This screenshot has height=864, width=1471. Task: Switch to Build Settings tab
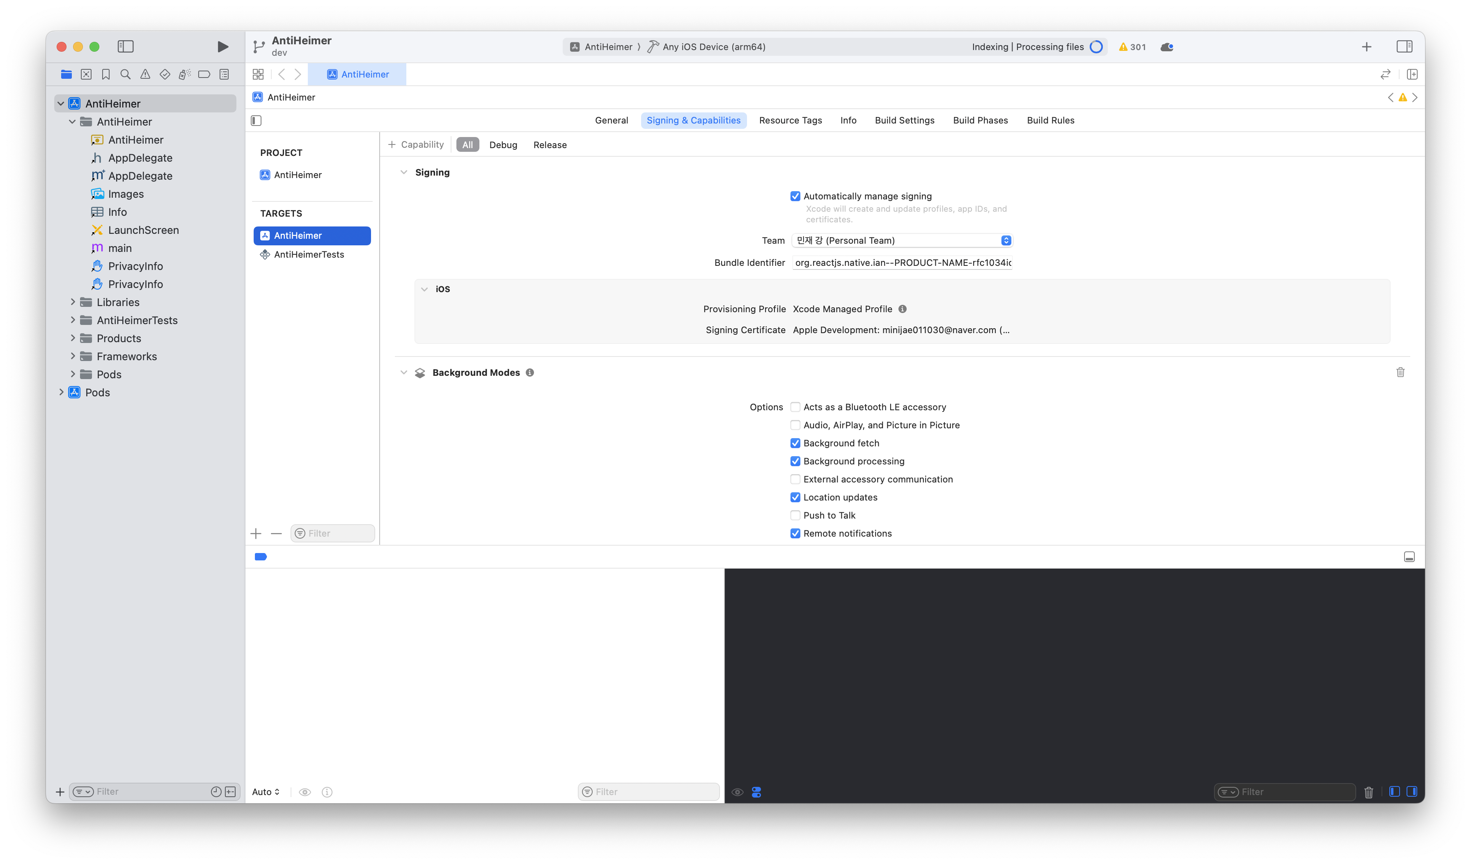(x=904, y=120)
